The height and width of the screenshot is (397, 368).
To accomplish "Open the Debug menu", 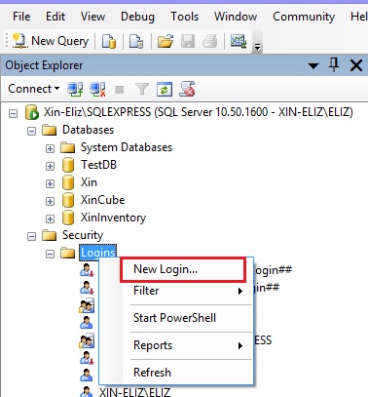I will tap(137, 17).
